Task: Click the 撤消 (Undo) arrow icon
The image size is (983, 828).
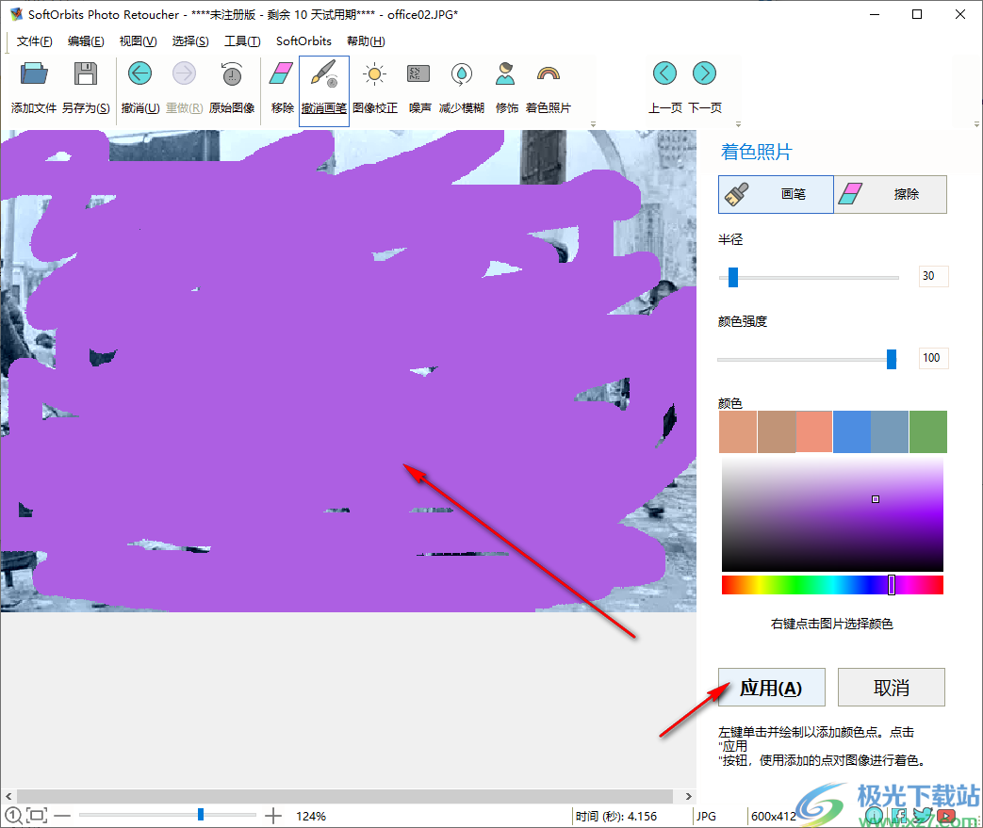Action: click(x=139, y=74)
